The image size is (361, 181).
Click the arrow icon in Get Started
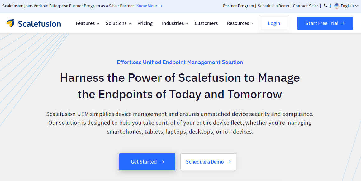coord(162,162)
